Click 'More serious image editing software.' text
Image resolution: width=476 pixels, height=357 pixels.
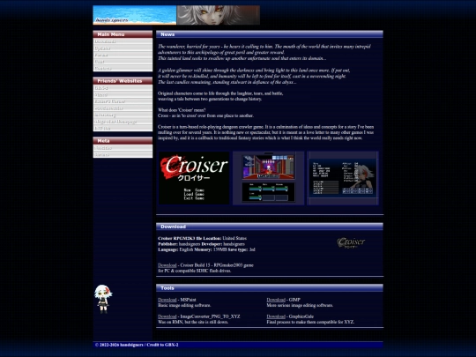(x=300, y=305)
